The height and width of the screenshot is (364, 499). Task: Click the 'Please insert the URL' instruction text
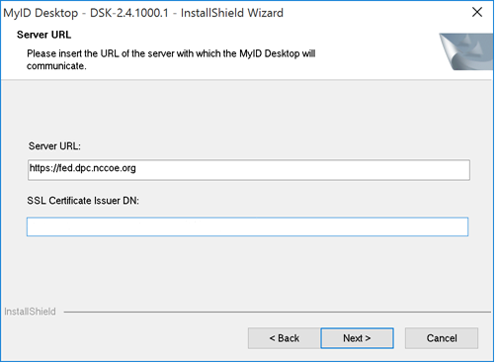pos(171,59)
